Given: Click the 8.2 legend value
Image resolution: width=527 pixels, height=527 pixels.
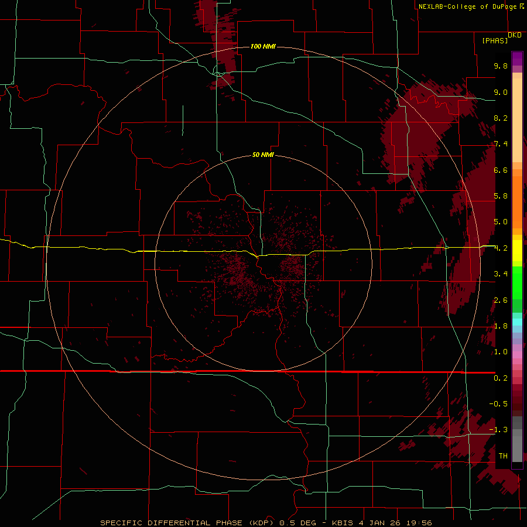Looking at the screenshot, I should tap(501, 118).
